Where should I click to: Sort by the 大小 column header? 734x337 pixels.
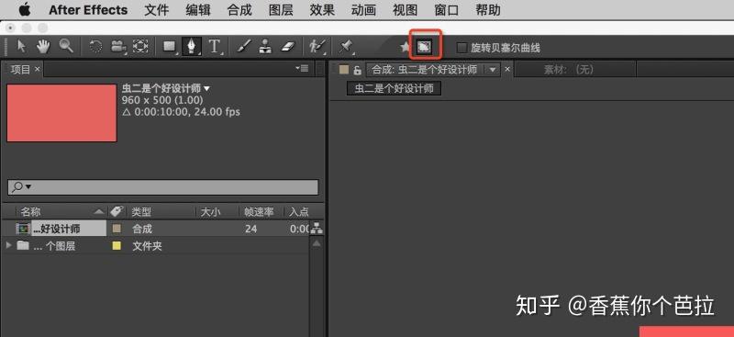210,212
